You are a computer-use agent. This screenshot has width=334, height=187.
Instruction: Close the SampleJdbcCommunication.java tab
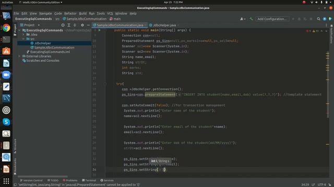coord(145,25)
